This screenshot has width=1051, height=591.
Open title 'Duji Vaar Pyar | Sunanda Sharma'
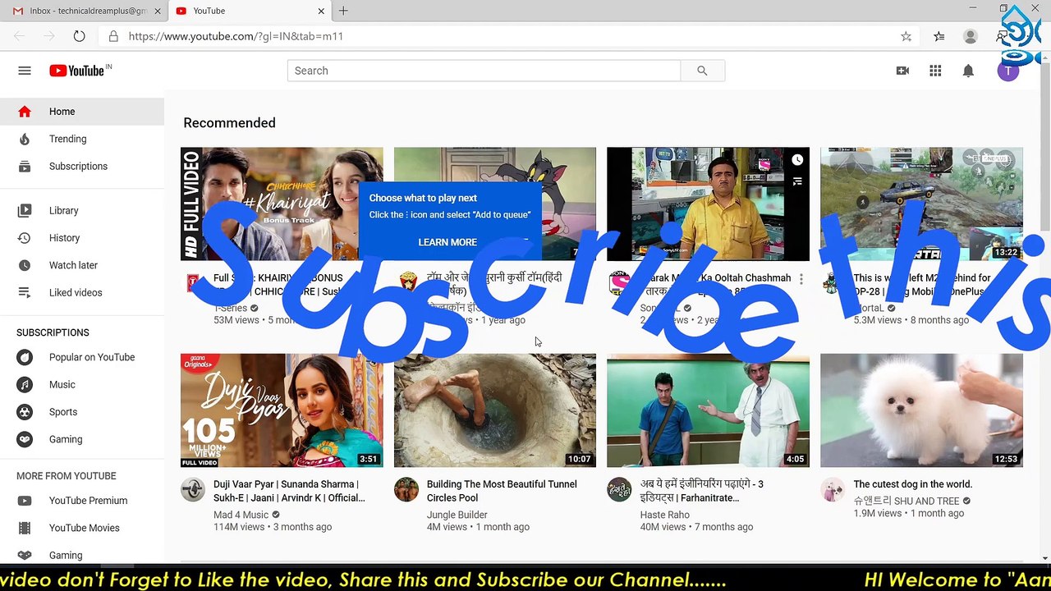click(289, 491)
